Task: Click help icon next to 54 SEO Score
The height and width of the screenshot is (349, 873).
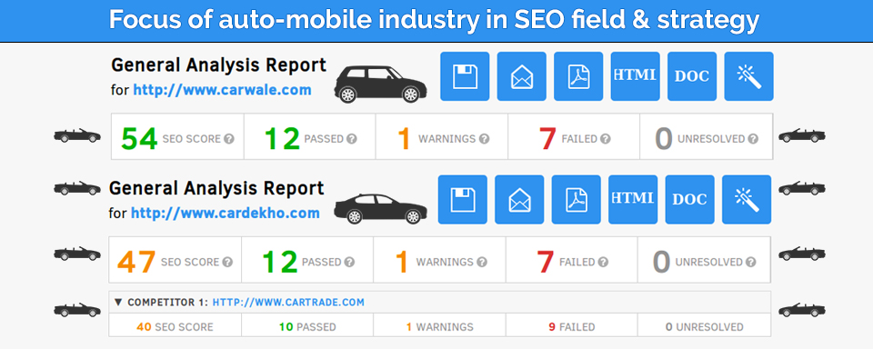Action: coord(229,138)
